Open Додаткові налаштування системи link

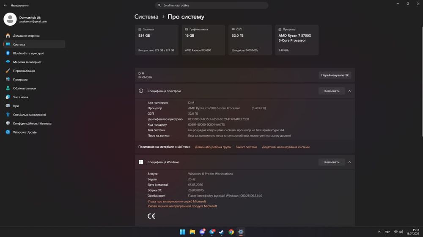coord(286,147)
